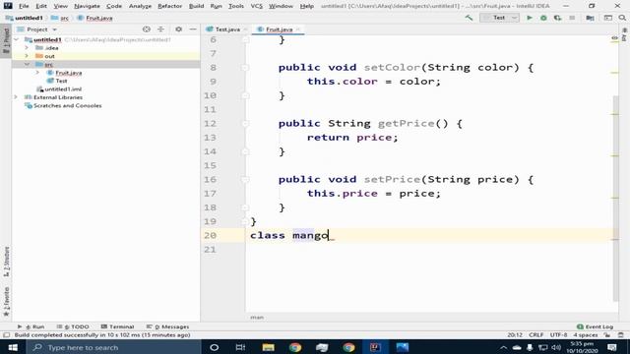Open Project Structure icon in toolbar

[x=590, y=18]
